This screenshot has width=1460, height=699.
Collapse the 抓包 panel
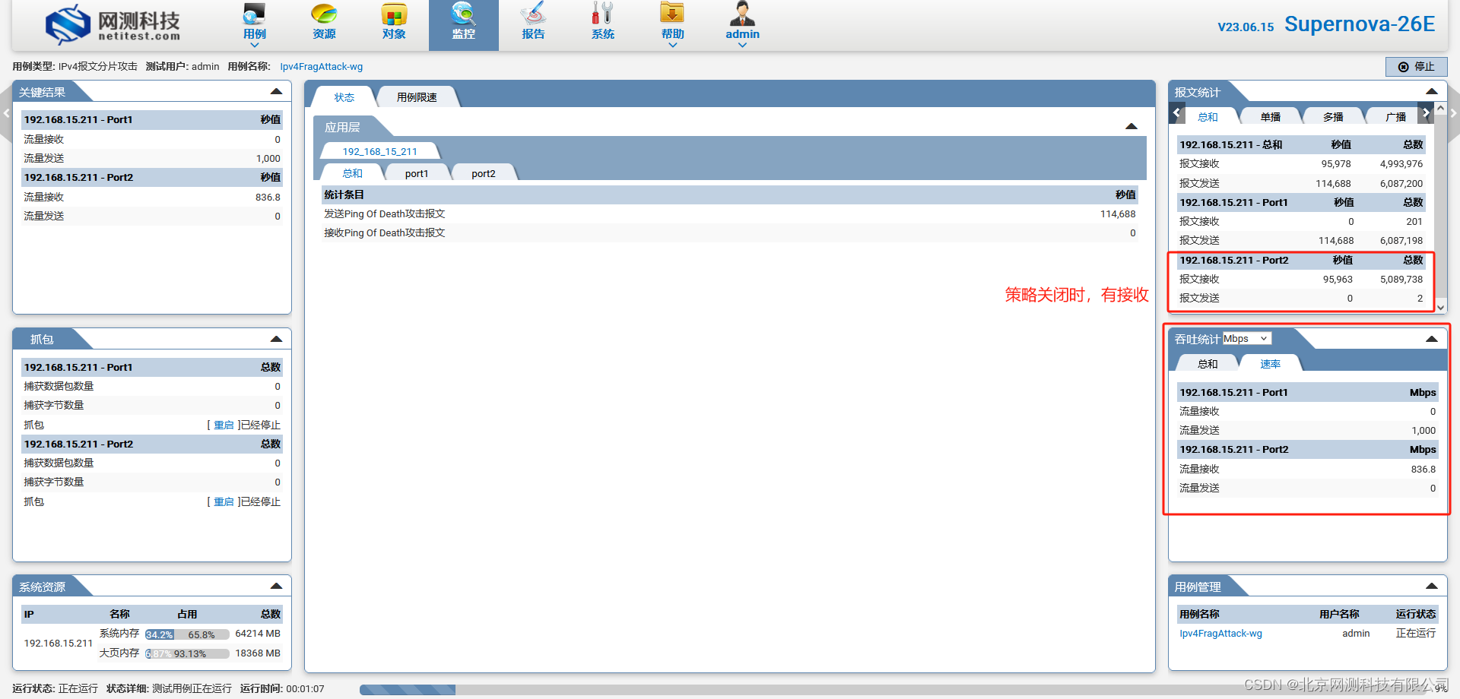[276, 339]
